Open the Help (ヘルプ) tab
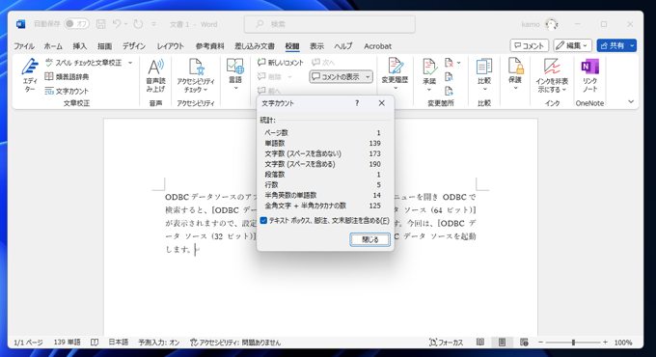 (x=343, y=46)
